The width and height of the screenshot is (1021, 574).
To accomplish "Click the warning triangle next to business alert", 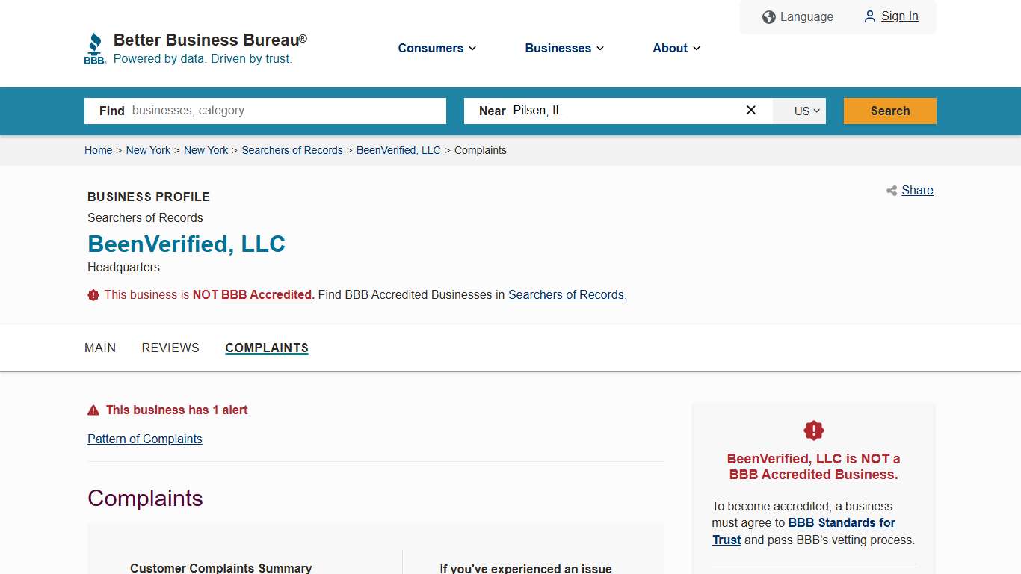I will [93, 409].
